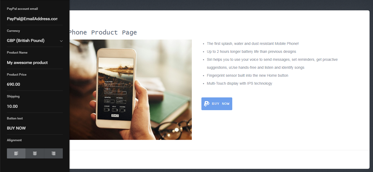Click the Product Name input field
Screen dimensions: 373x172
tap(35, 63)
